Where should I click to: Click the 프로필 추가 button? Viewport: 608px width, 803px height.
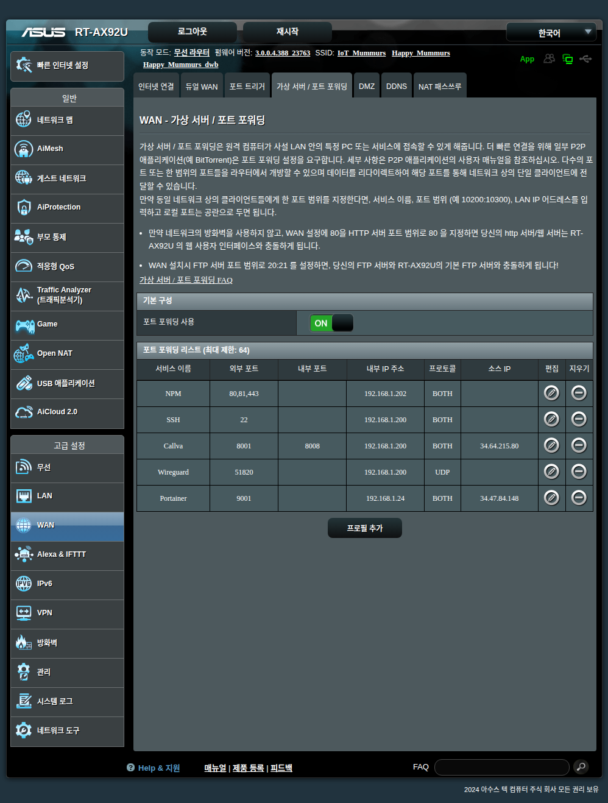(x=364, y=528)
